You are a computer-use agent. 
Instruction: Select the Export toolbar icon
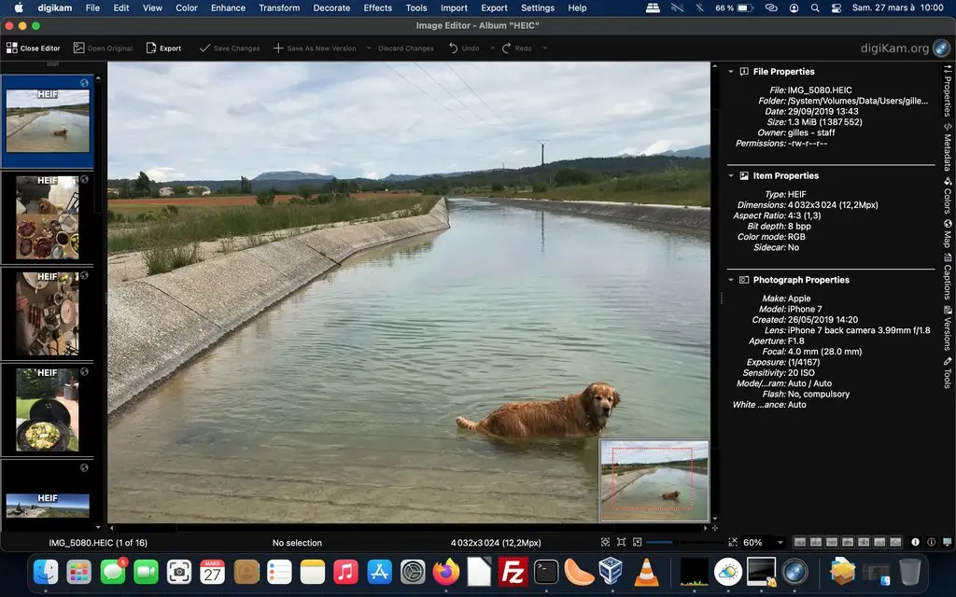pos(164,48)
